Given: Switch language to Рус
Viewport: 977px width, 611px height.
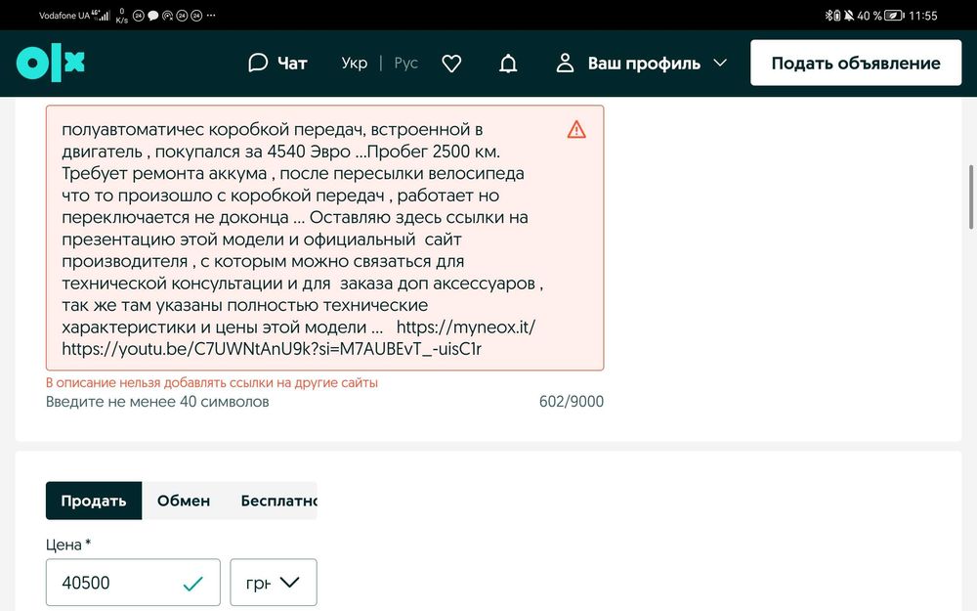Looking at the screenshot, I should pos(405,64).
